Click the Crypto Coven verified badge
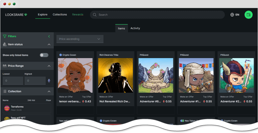 (x=60, y=55)
